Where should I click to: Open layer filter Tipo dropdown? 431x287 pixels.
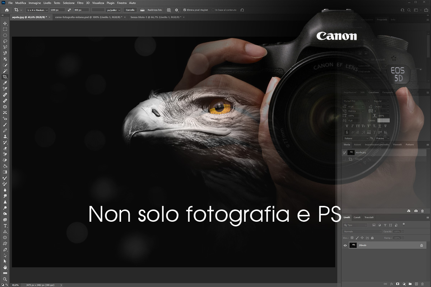[356, 225]
